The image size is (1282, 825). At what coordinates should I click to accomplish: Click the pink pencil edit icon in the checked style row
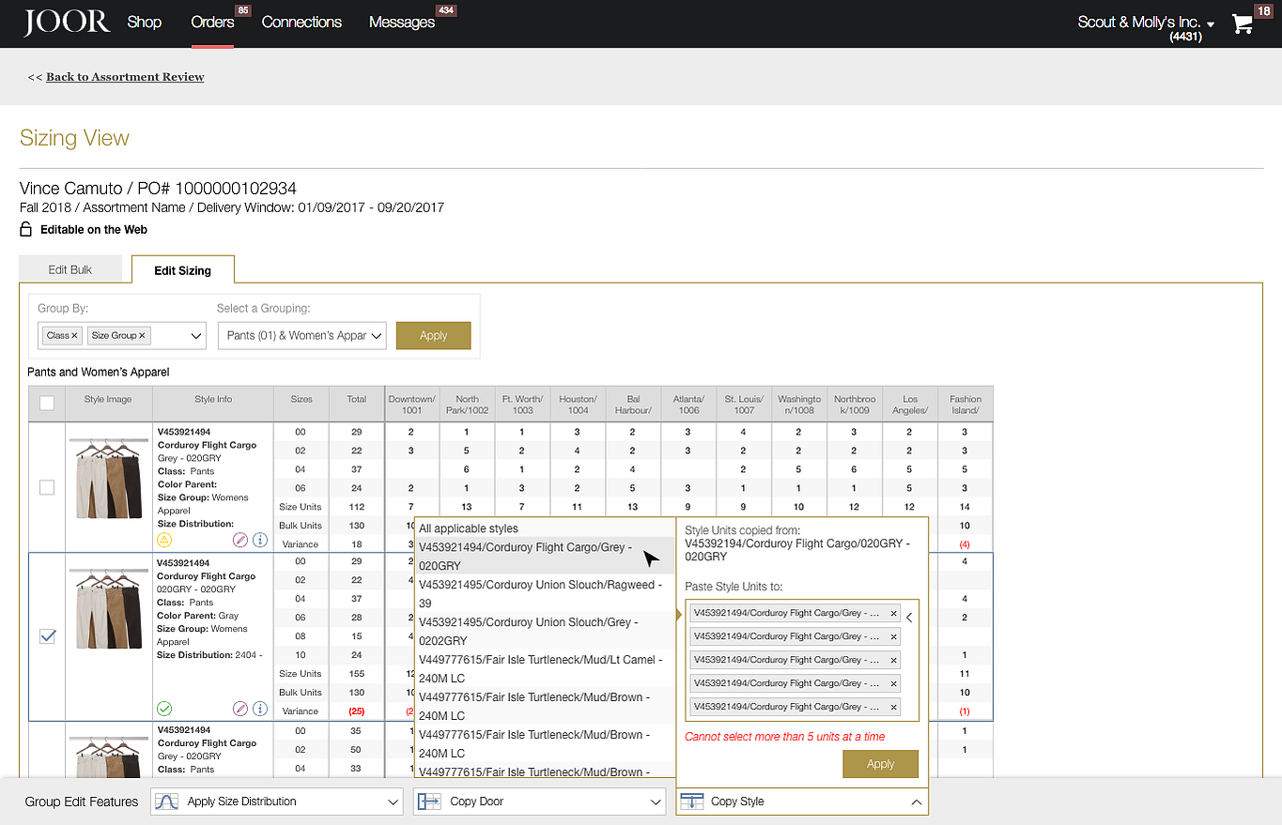click(x=240, y=709)
